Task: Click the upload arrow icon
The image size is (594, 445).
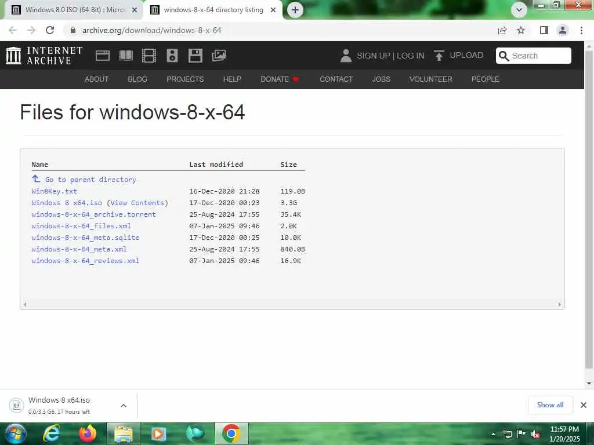Action: point(439,56)
